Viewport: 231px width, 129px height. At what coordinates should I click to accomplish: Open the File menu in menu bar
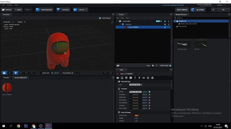point(3,5)
